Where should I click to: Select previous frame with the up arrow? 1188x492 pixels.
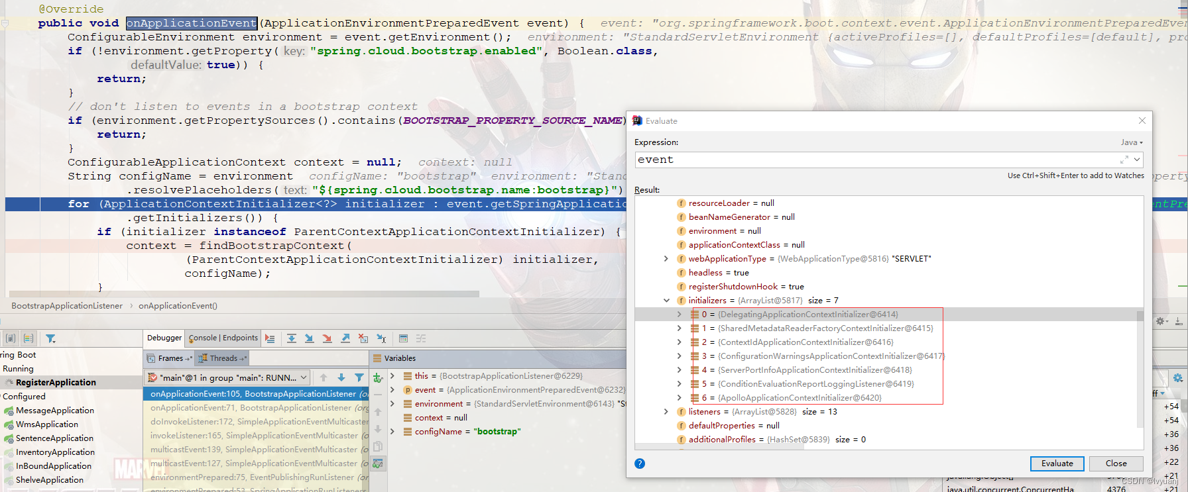(324, 377)
